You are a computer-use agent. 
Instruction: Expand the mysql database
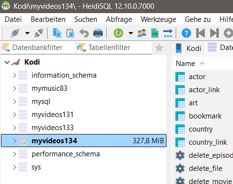pos(15,101)
